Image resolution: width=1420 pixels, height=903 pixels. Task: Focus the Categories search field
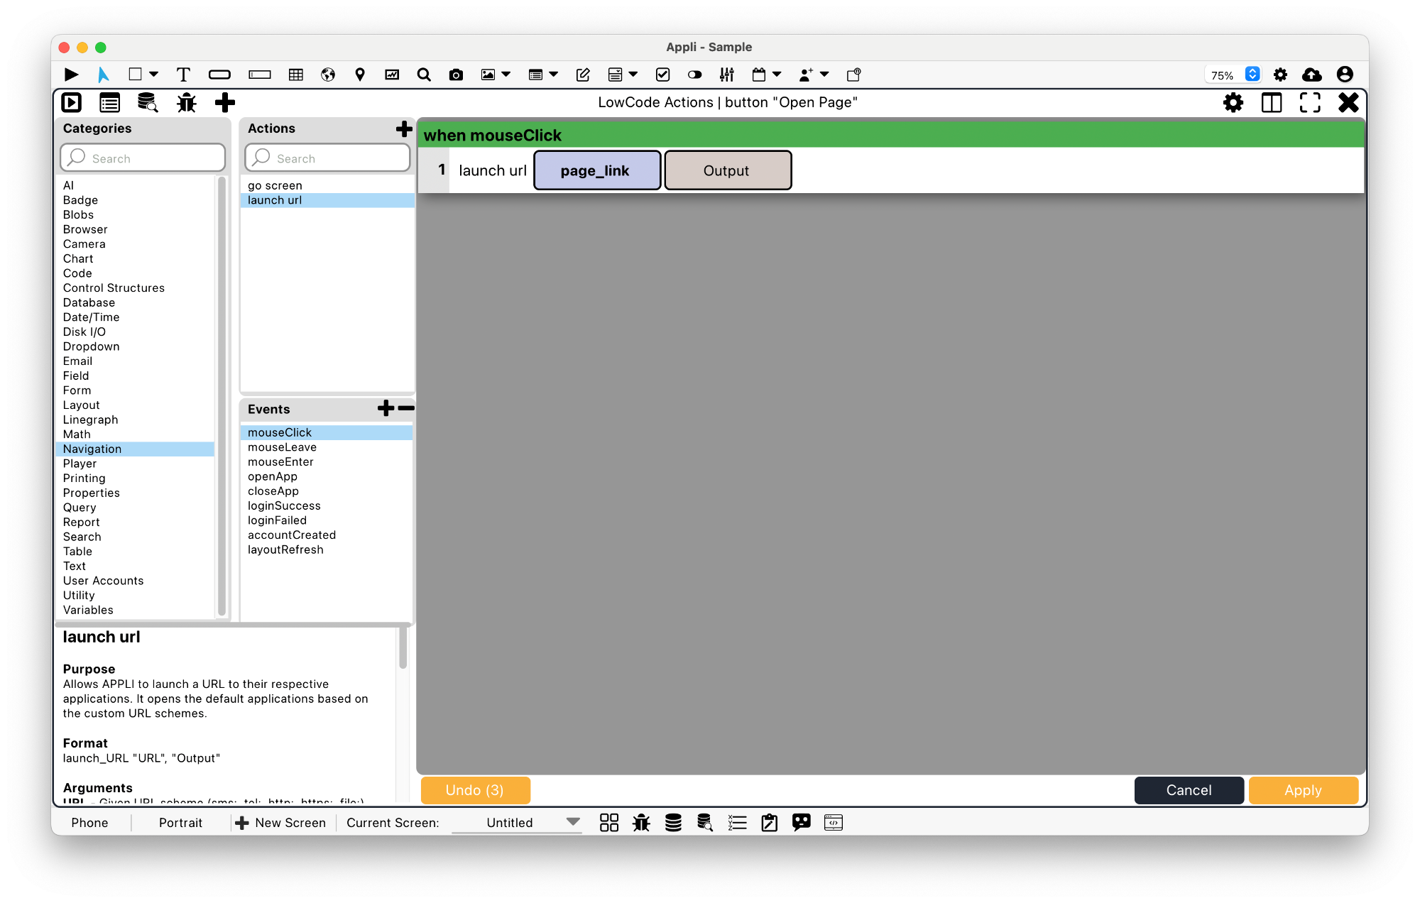click(143, 158)
